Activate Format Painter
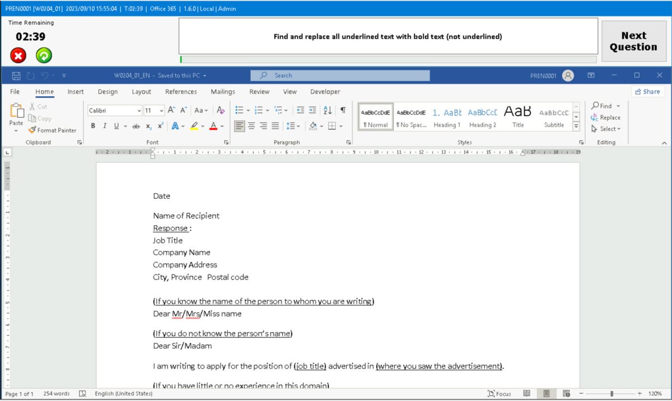The image size is (672, 401). pos(52,130)
